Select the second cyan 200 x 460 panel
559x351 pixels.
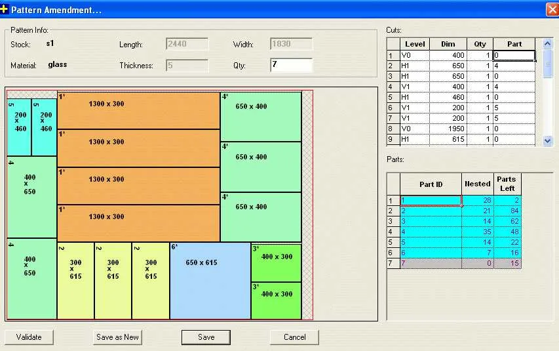(x=45, y=127)
